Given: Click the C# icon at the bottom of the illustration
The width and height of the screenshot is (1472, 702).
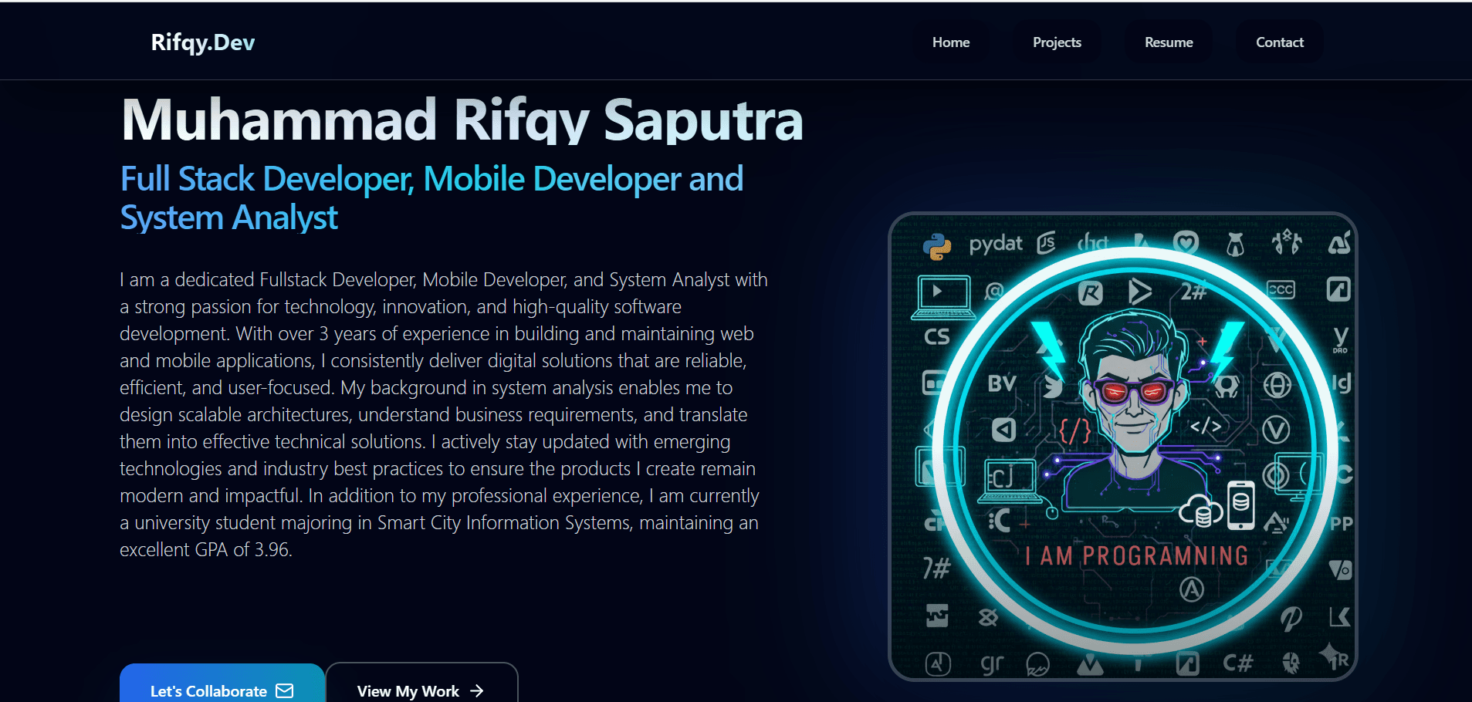Looking at the screenshot, I should (x=1238, y=661).
